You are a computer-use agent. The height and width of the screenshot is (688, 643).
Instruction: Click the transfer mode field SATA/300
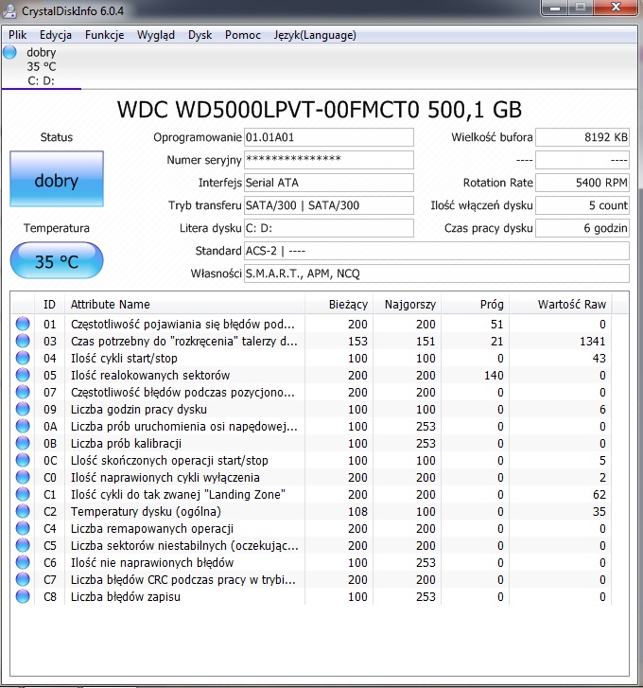coord(329,205)
